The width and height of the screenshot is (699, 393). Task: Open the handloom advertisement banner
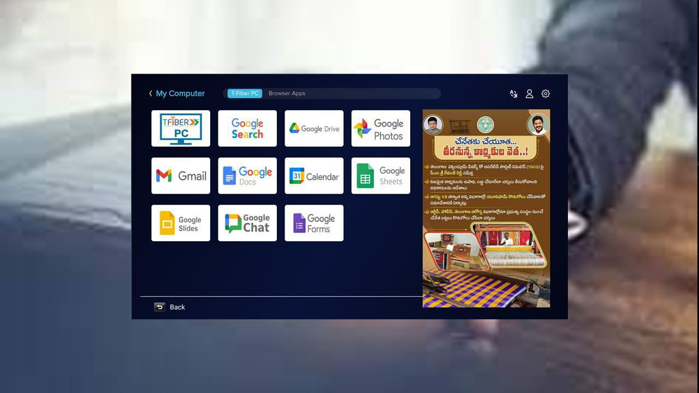[x=486, y=209]
